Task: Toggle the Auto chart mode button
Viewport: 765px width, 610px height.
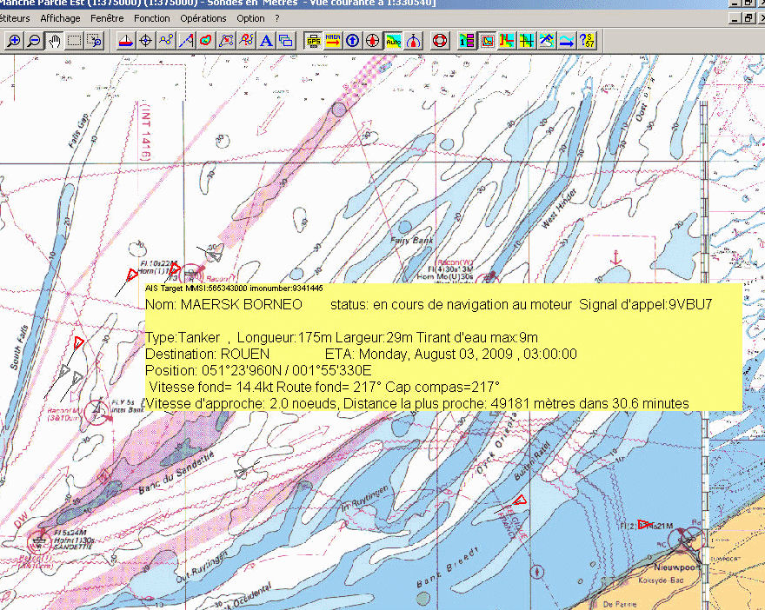Action: tap(393, 40)
